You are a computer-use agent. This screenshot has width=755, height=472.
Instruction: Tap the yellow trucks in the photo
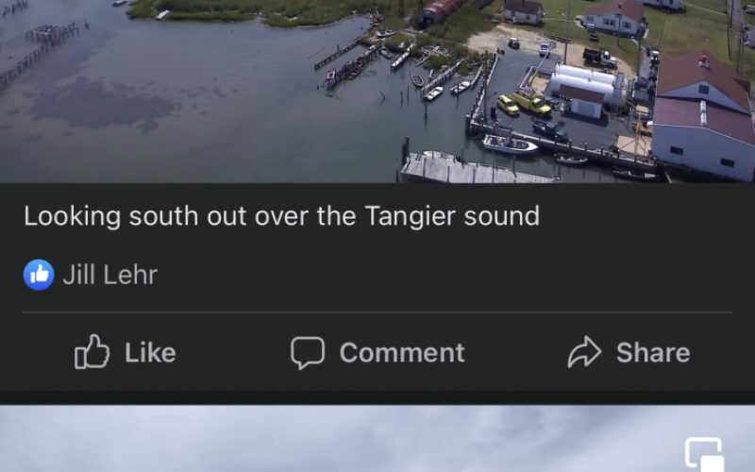[x=524, y=103]
